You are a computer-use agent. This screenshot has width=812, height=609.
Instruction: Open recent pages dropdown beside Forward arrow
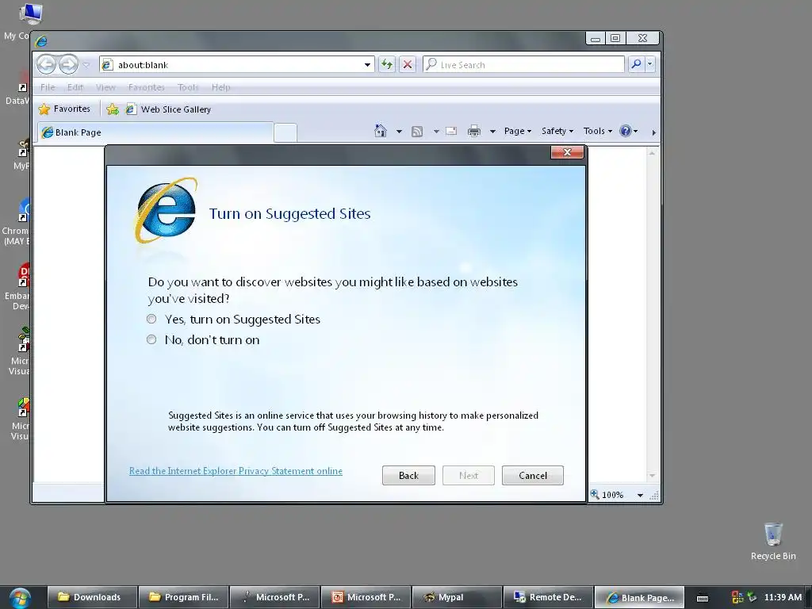coord(86,65)
